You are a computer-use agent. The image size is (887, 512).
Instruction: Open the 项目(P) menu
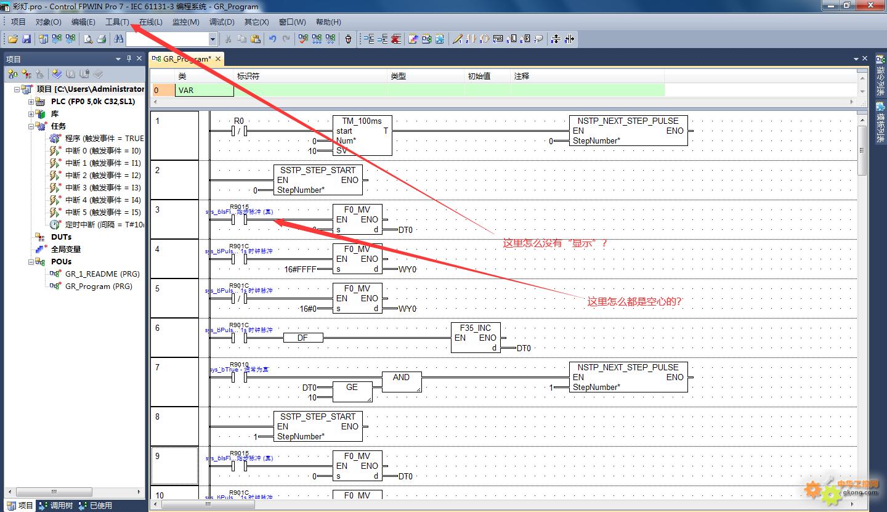pyautogui.click(x=18, y=22)
